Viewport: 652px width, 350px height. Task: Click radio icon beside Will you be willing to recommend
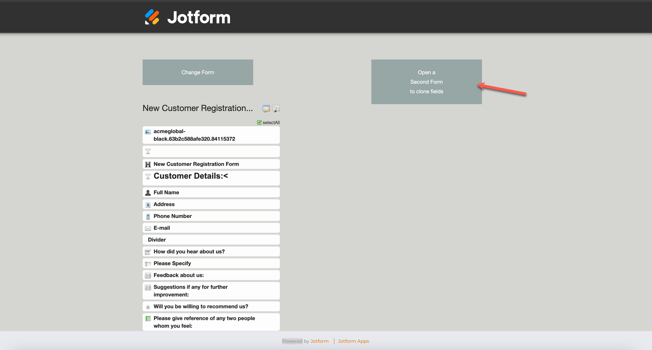tap(148, 307)
